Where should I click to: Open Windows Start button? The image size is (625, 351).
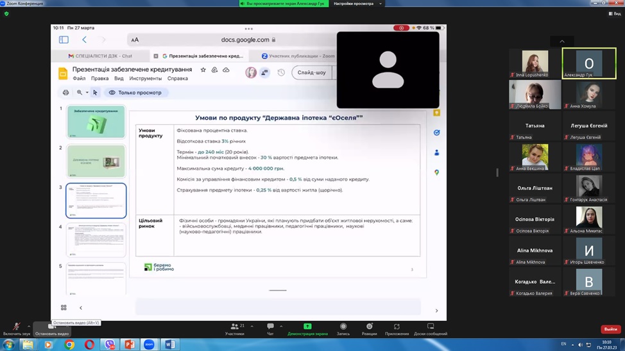click(x=9, y=344)
